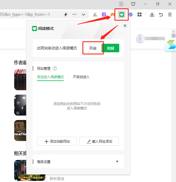The width and height of the screenshot is (176, 182).
Task: Switch to 自动进入阅读模式 tab
Action: click(x=50, y=77)
